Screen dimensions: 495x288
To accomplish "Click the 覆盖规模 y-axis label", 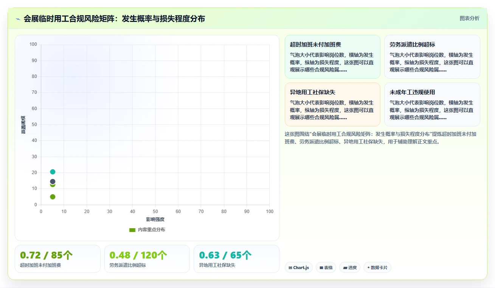I will click(23, 125).
